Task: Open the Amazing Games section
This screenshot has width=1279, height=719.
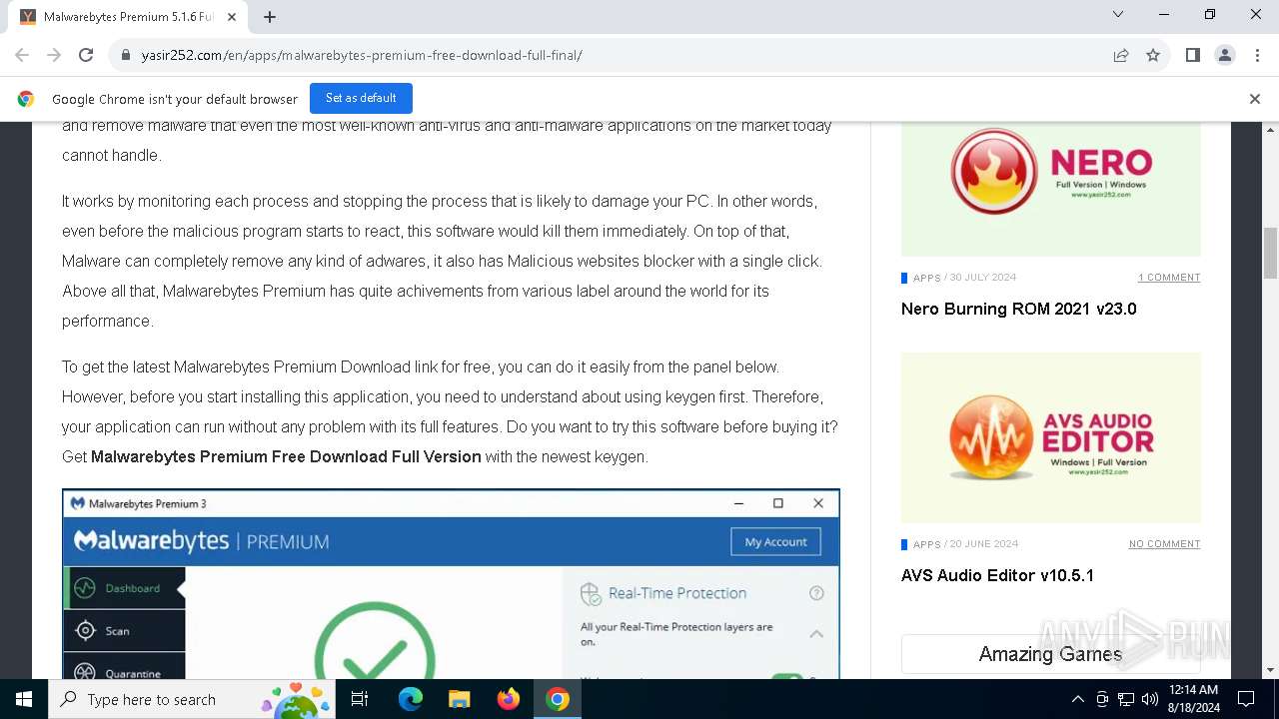Action: [1050, 654]
